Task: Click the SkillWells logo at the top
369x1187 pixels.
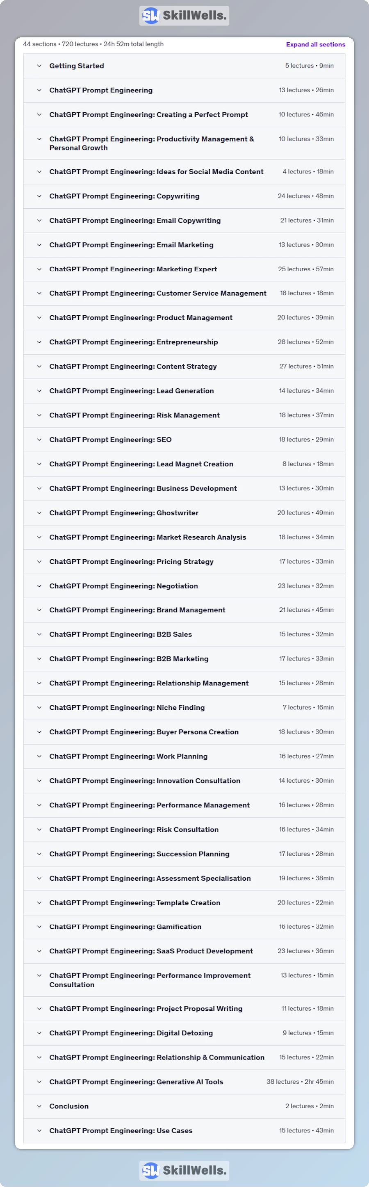Action: (x=184, y=16)
